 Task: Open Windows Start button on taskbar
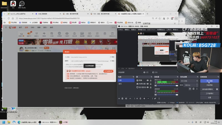click(x=4, y=122)
